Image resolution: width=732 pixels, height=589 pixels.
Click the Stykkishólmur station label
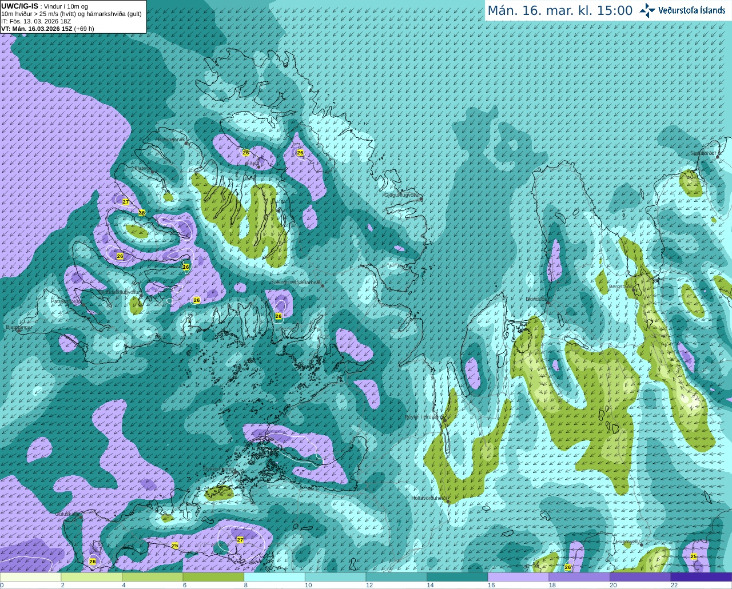219,469
